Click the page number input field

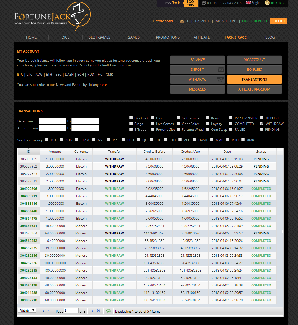click(x=71, y=310)
